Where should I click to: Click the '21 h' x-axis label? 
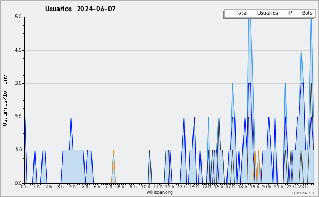tap(279, 186)
